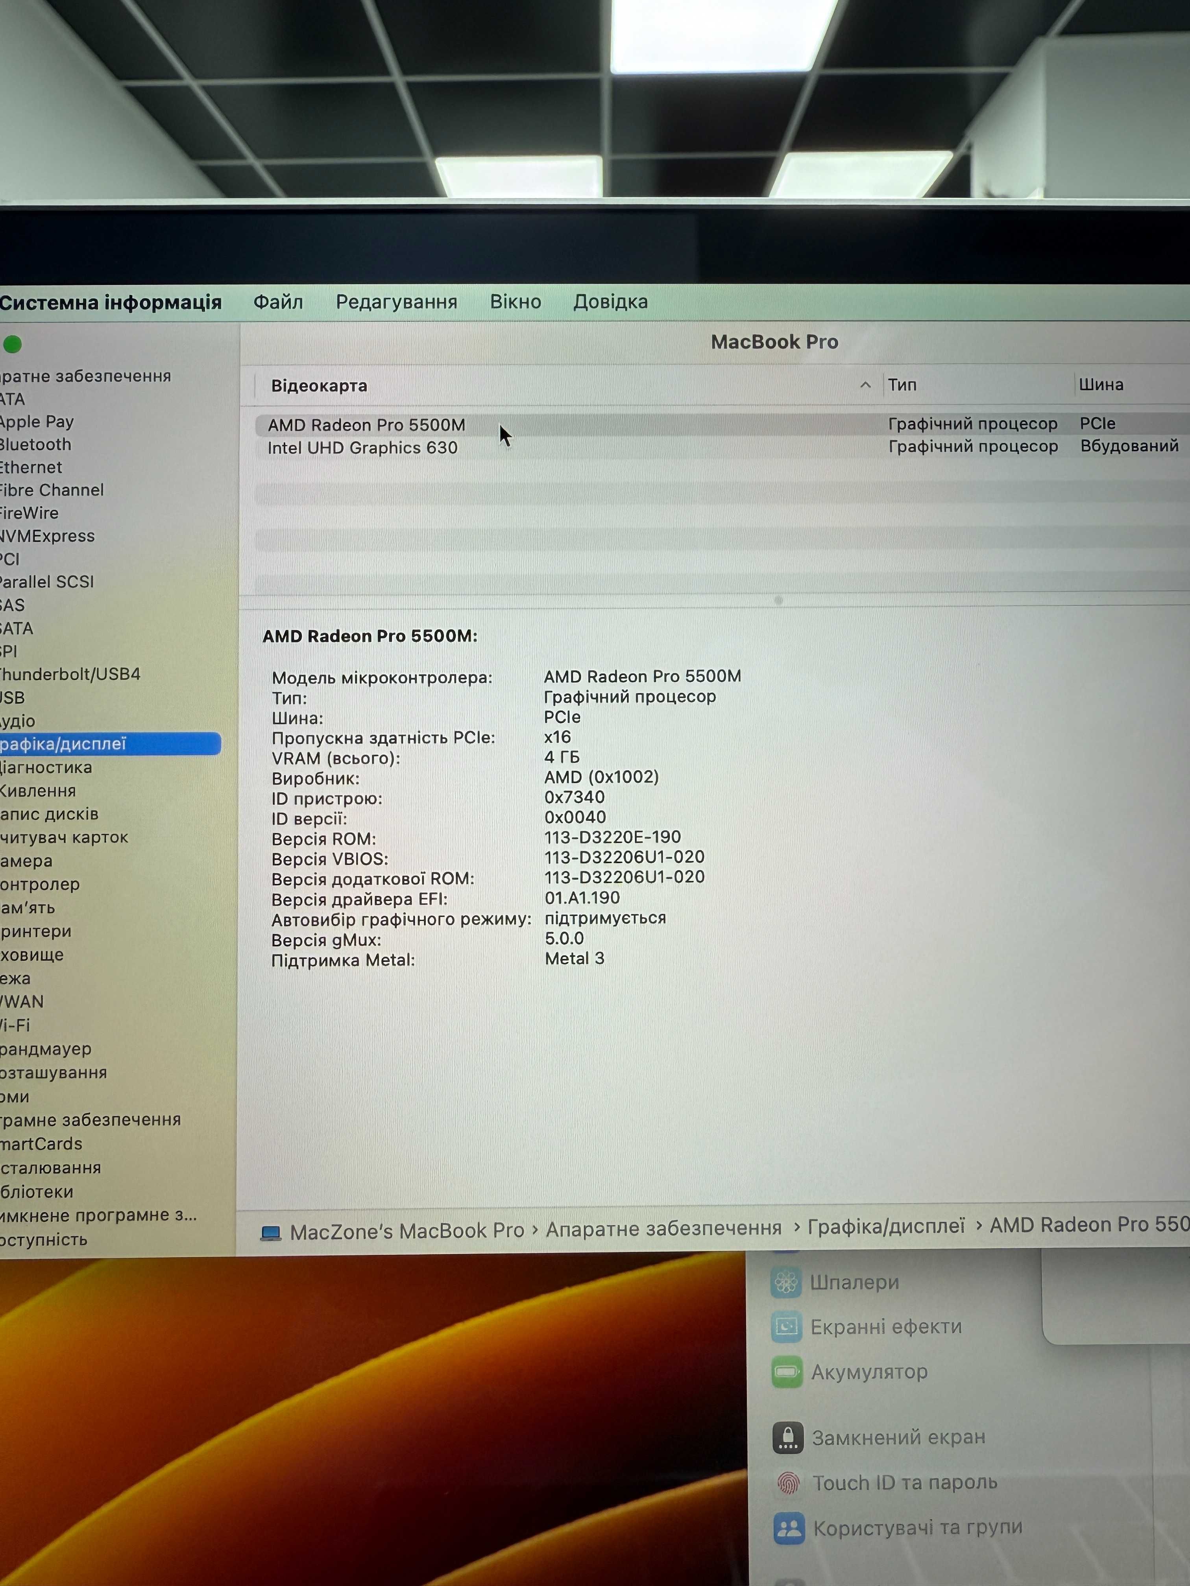Image resolution: width=1190 pixels, height=1586 pixels.
Task: Select Parallel SCSI in the sidebar
Action: coord(46,582)
